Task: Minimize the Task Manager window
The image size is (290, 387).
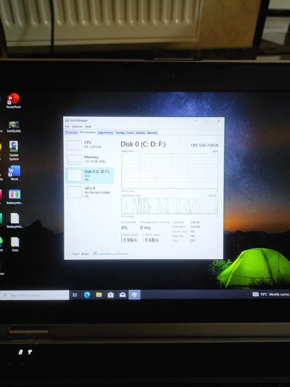Action: point(196,121)
